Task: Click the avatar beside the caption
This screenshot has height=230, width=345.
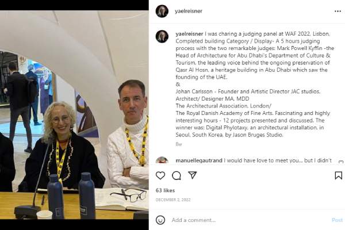Action: coord(162,36)
